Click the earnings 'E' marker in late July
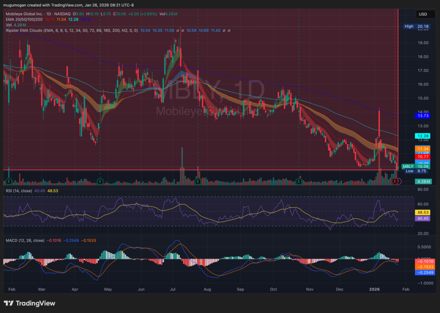 (x=198, y=181)
